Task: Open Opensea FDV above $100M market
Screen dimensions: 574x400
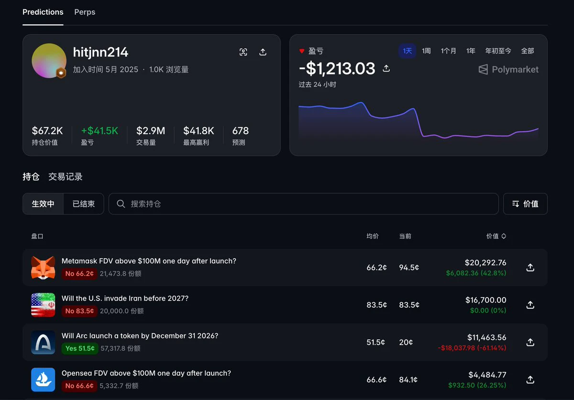Action: tap(146, 373)
